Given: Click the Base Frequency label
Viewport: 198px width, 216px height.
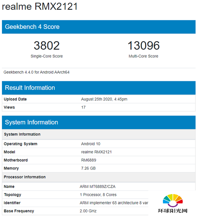Looking at the screenshot, I should coord(19,211).
